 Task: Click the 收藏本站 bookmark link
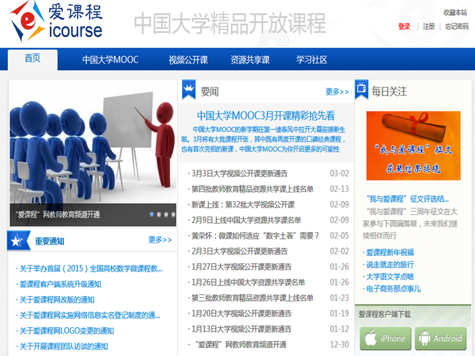point(455,13)
